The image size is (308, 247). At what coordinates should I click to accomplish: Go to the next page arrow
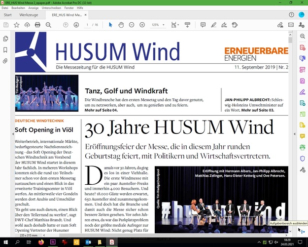click(76, 25)
